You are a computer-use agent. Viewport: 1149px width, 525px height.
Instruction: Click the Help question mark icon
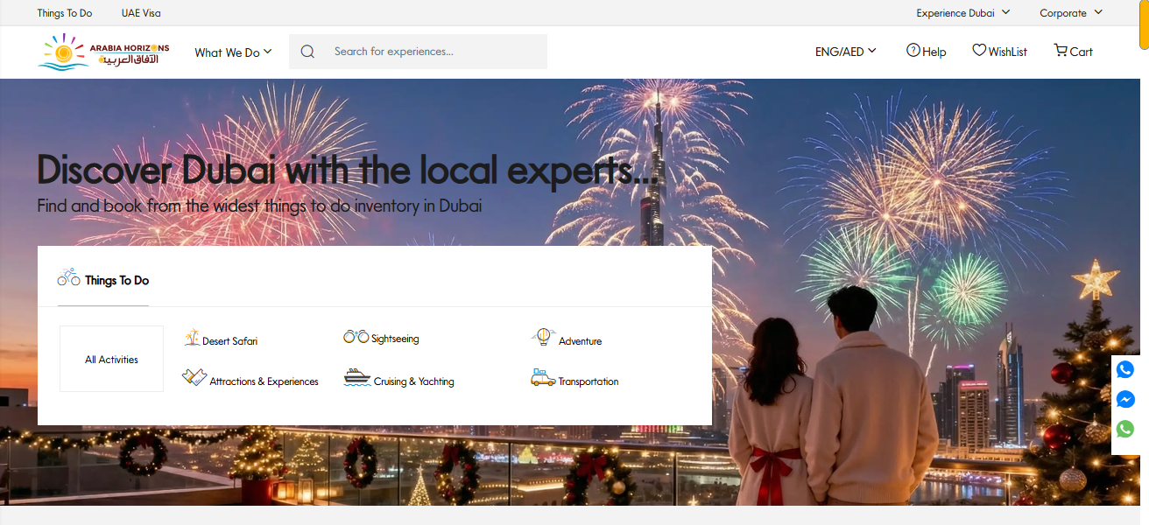[x=913, y=51]
